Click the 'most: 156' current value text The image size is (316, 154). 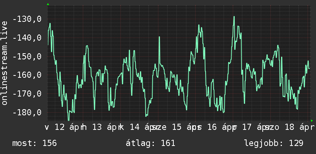[x=35, y=143]
